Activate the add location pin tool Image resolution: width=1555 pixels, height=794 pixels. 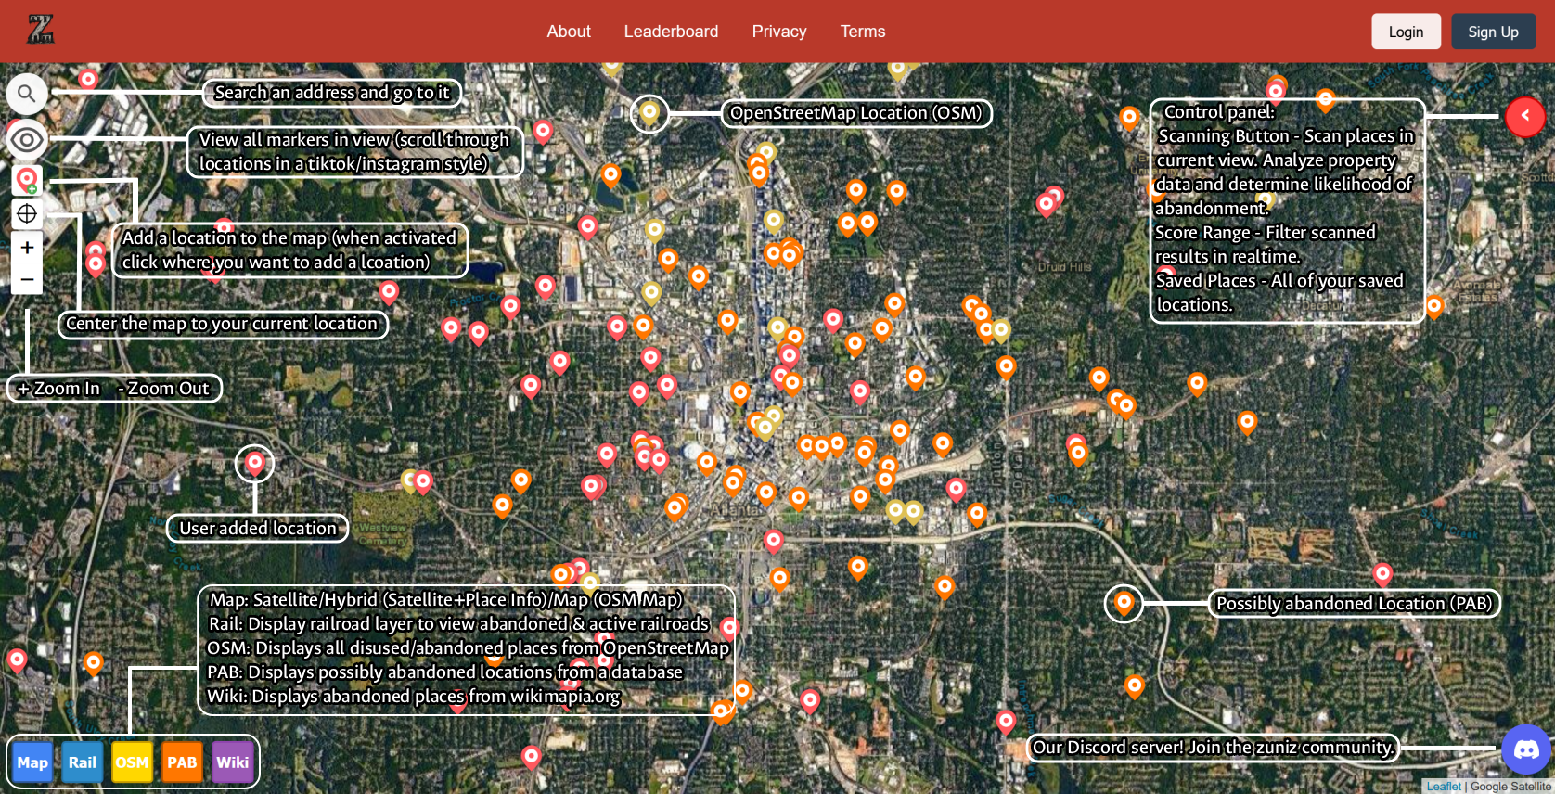point(27,180)
